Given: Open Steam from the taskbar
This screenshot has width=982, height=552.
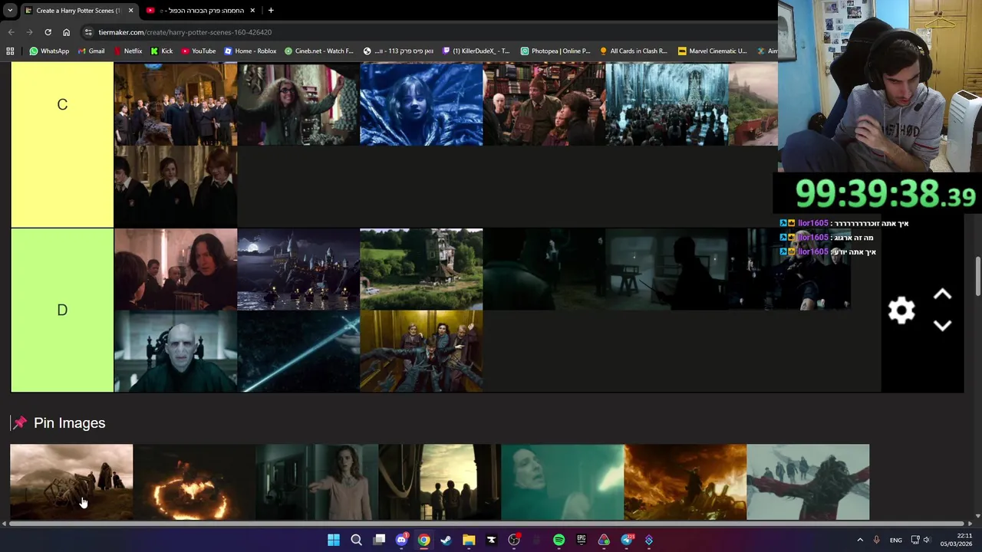Looking at the screenshot, I should coord(446,540).
